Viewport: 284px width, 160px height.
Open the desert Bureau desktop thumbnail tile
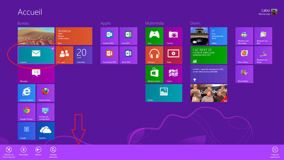point(36,36)
